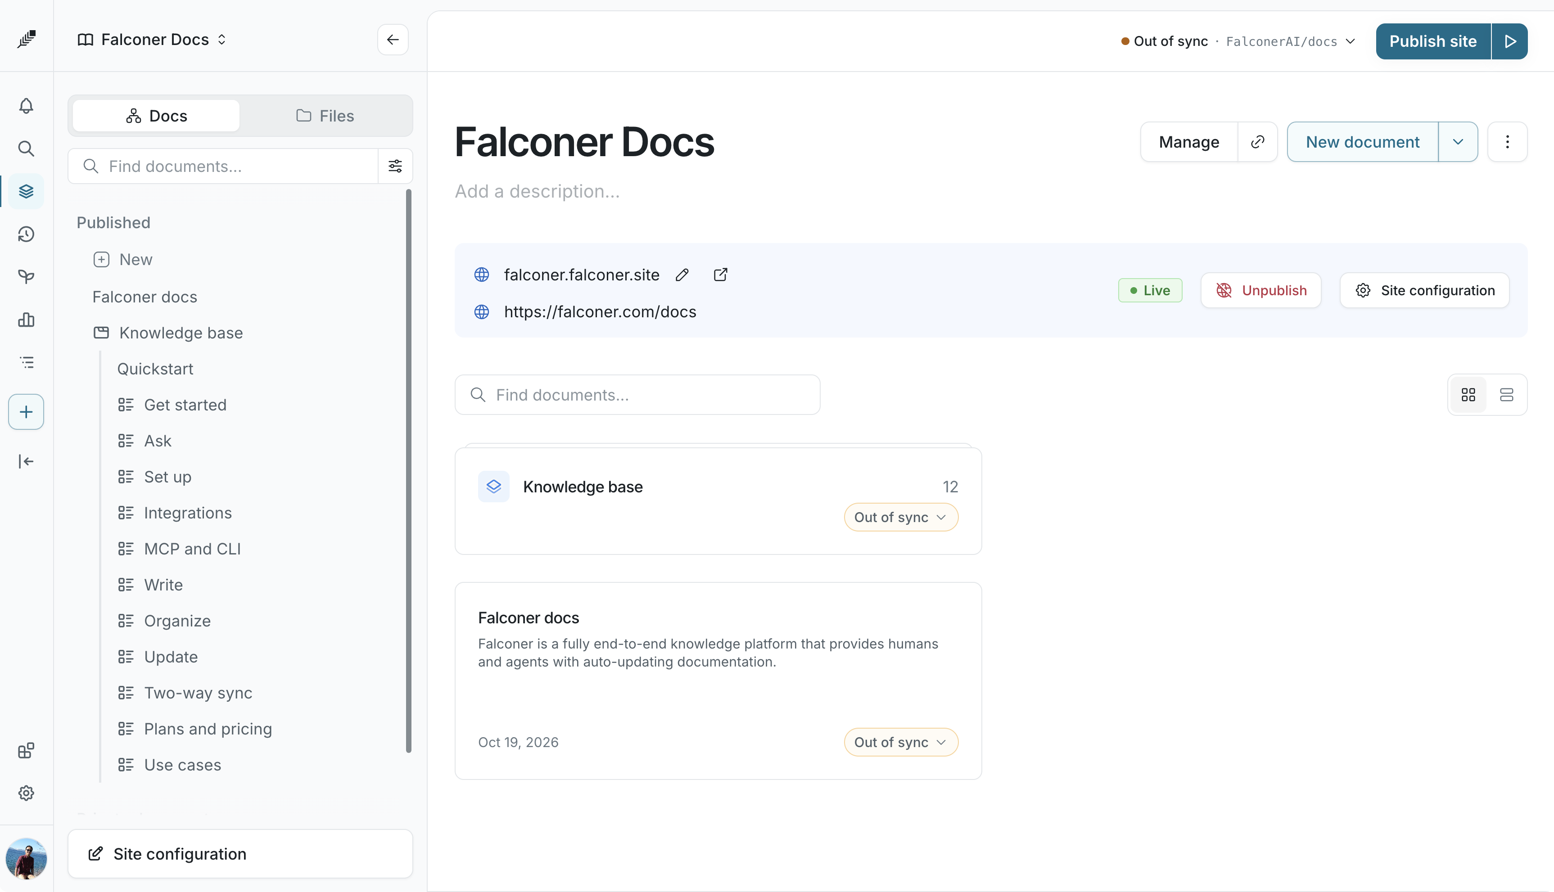The image size is (1554, 892).
Task: Collapse Knowledge base tree folder
Action: coord(101,333)
